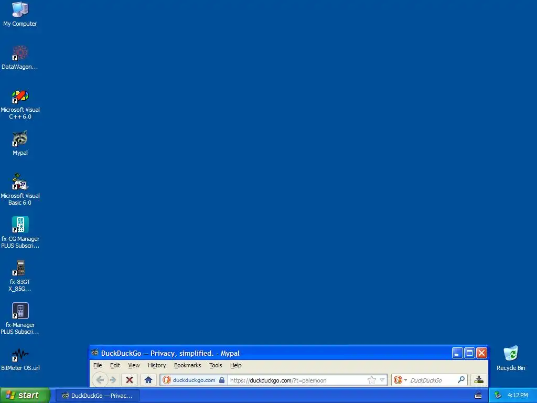Click the 4:12 PM taskbar clock
Image resolution: width=537 pixels, height=403 pixels.
coord(518,396)
